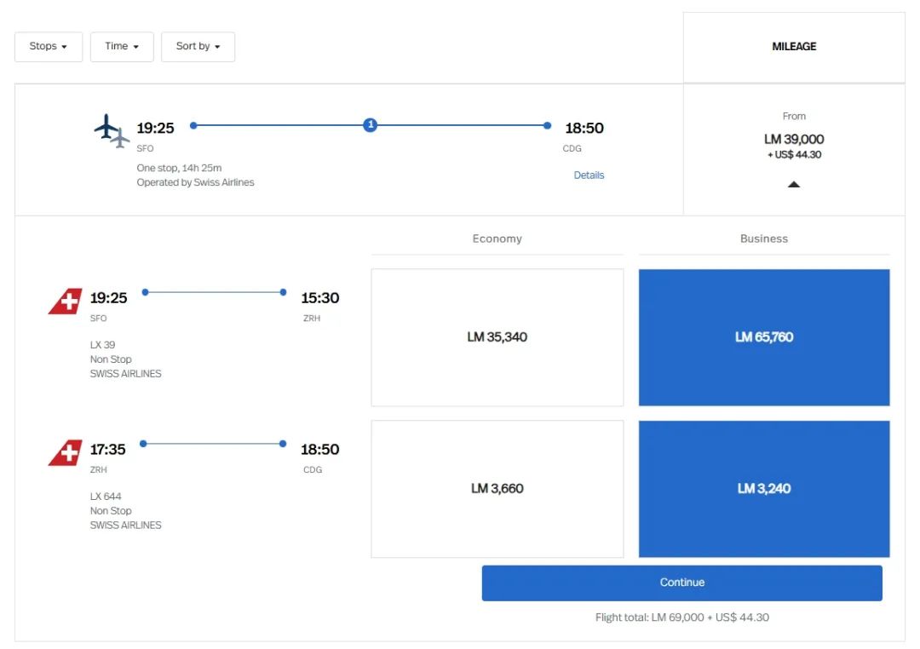Collapse fare details with the up arrow
Viewport: 920px width, 649px height.
click(793, 184)
